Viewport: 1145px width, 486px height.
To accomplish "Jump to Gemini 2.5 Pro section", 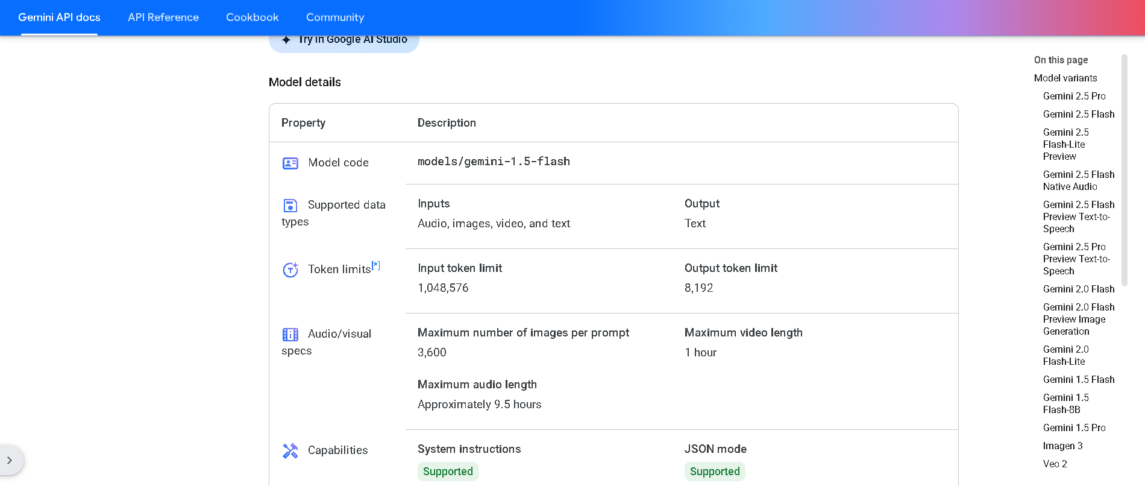I will tap(1074, 96).
